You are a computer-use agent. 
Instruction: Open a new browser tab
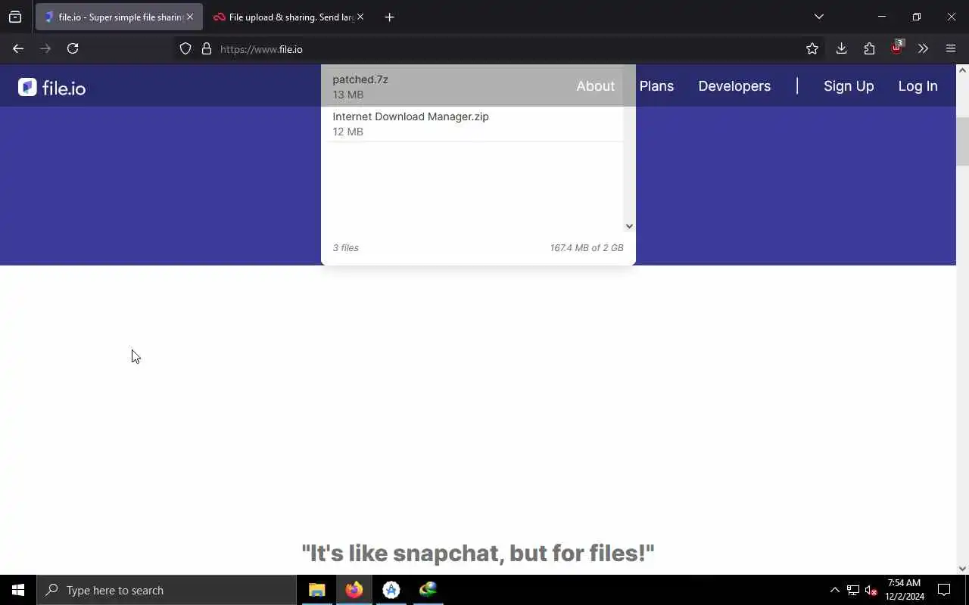click(x=389, y=17)
